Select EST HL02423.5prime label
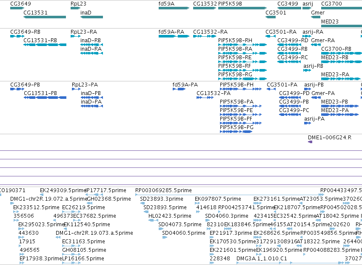This screenshot has width=362, height=265. coord(170,216)
